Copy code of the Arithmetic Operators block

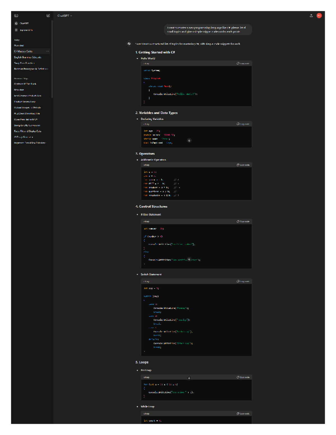click(243, 165)
